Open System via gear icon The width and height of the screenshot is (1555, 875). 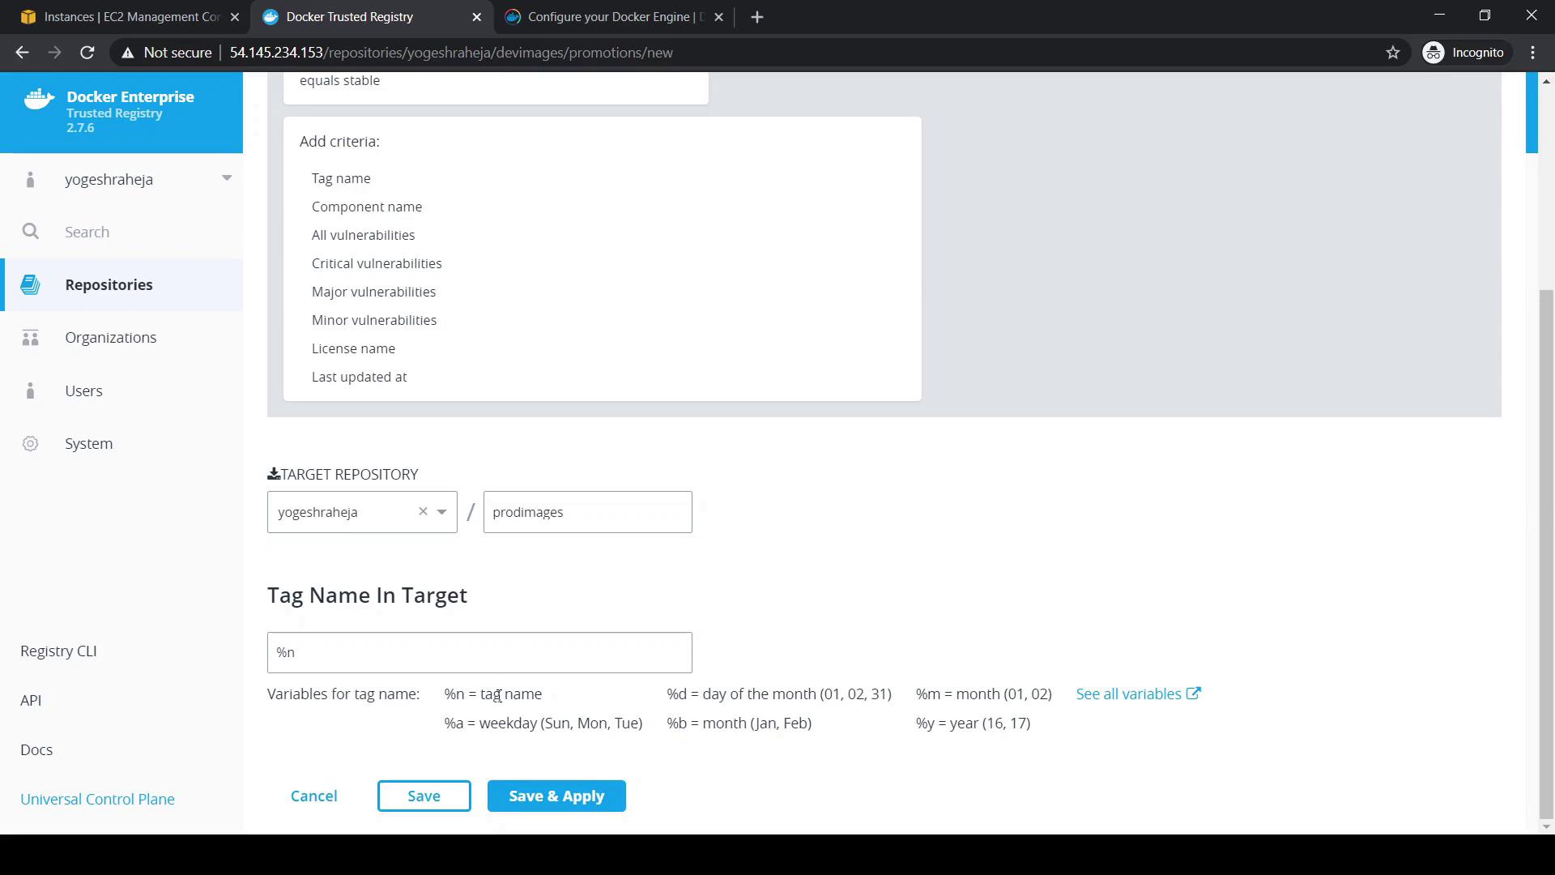point(30,444)
